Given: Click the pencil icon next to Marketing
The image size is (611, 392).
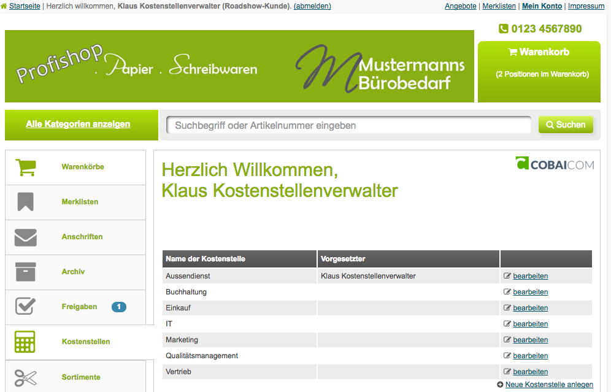Looking at the screenshot, I should 507,339.
